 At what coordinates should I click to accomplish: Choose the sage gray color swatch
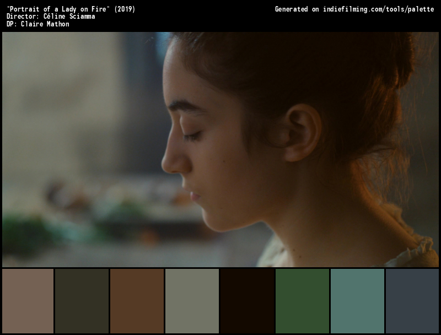tap(192, 301)
